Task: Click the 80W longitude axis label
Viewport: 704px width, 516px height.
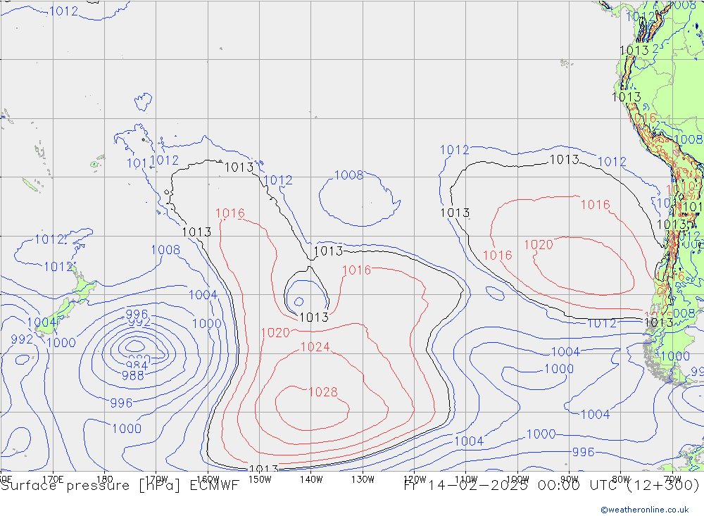Action: (x=621, y=479)
